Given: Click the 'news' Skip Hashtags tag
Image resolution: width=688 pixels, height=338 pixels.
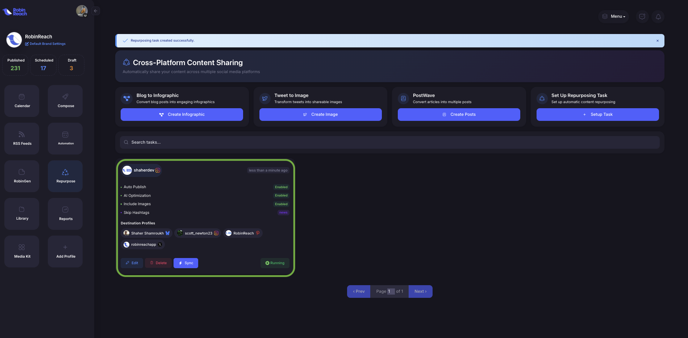Looking at the screenshot, I should (283, 212).
